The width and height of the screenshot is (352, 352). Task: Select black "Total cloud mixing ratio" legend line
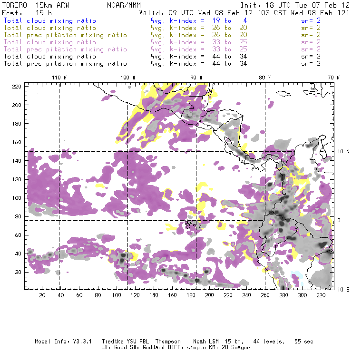[50, 56]
